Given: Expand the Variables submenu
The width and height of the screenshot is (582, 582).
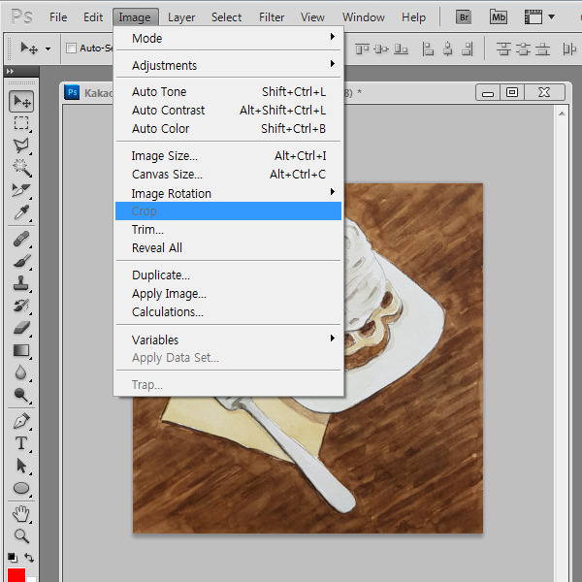Looking at the screenshot, I should [x=228, y=339].
